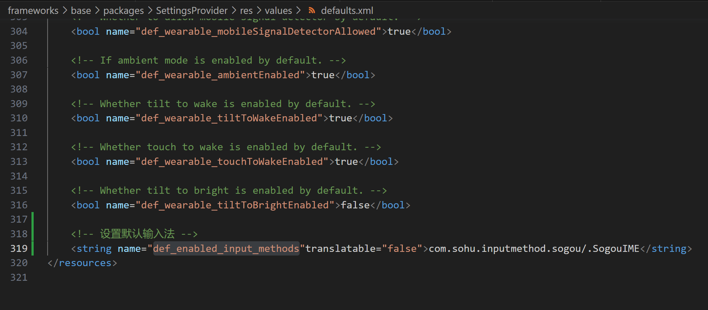Viewport: 708px width, 310px height.
Task: Open the 'SettingsProvider' breadcrumb segment
Action: pyautogui.click(x=192, y=11)
